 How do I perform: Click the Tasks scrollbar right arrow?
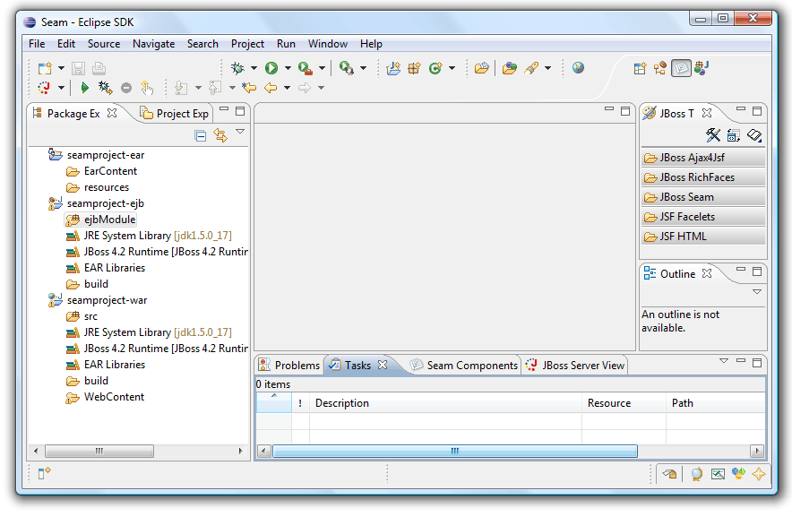click(x=757, y=451)
